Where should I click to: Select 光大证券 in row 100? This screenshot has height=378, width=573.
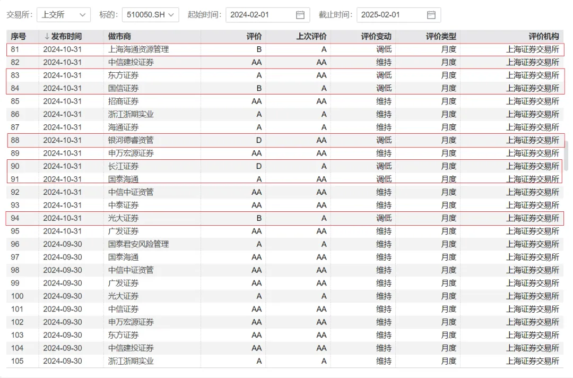[x=123, y=296]
